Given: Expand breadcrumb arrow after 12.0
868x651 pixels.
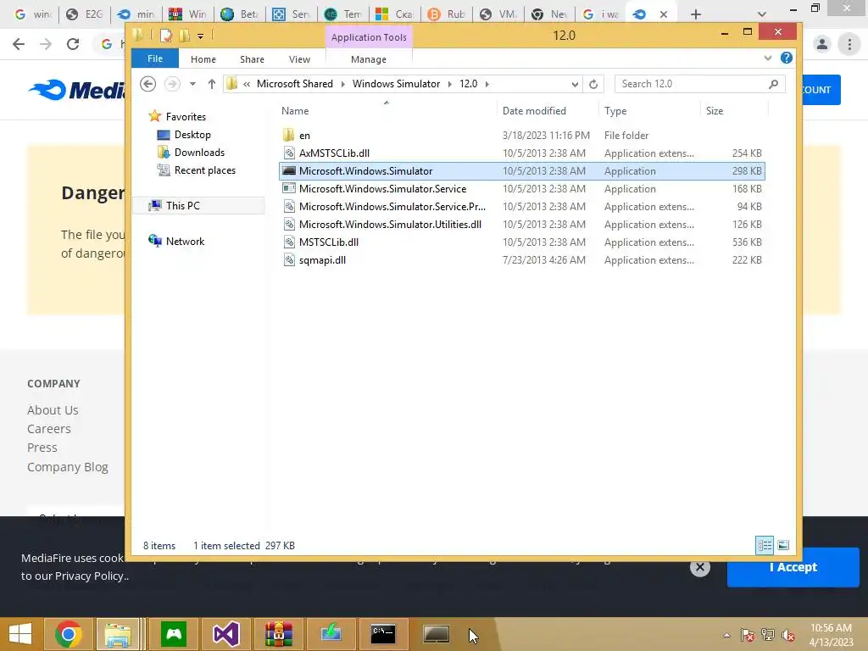Looking at the screenshot, I should 487,84.
